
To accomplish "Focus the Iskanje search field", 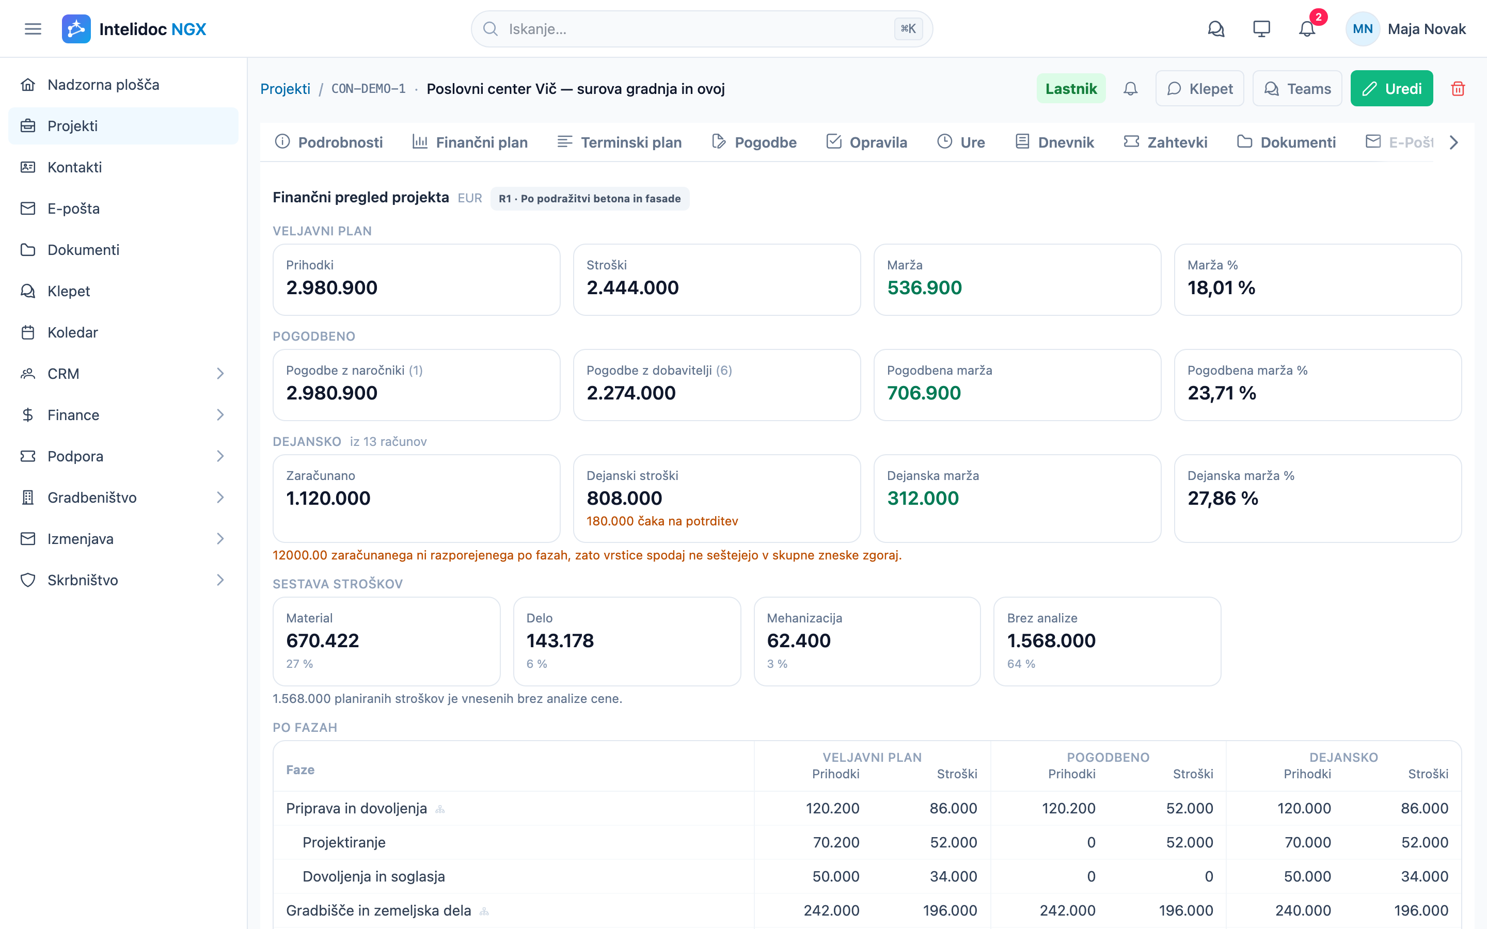I will tap(702, 29).
